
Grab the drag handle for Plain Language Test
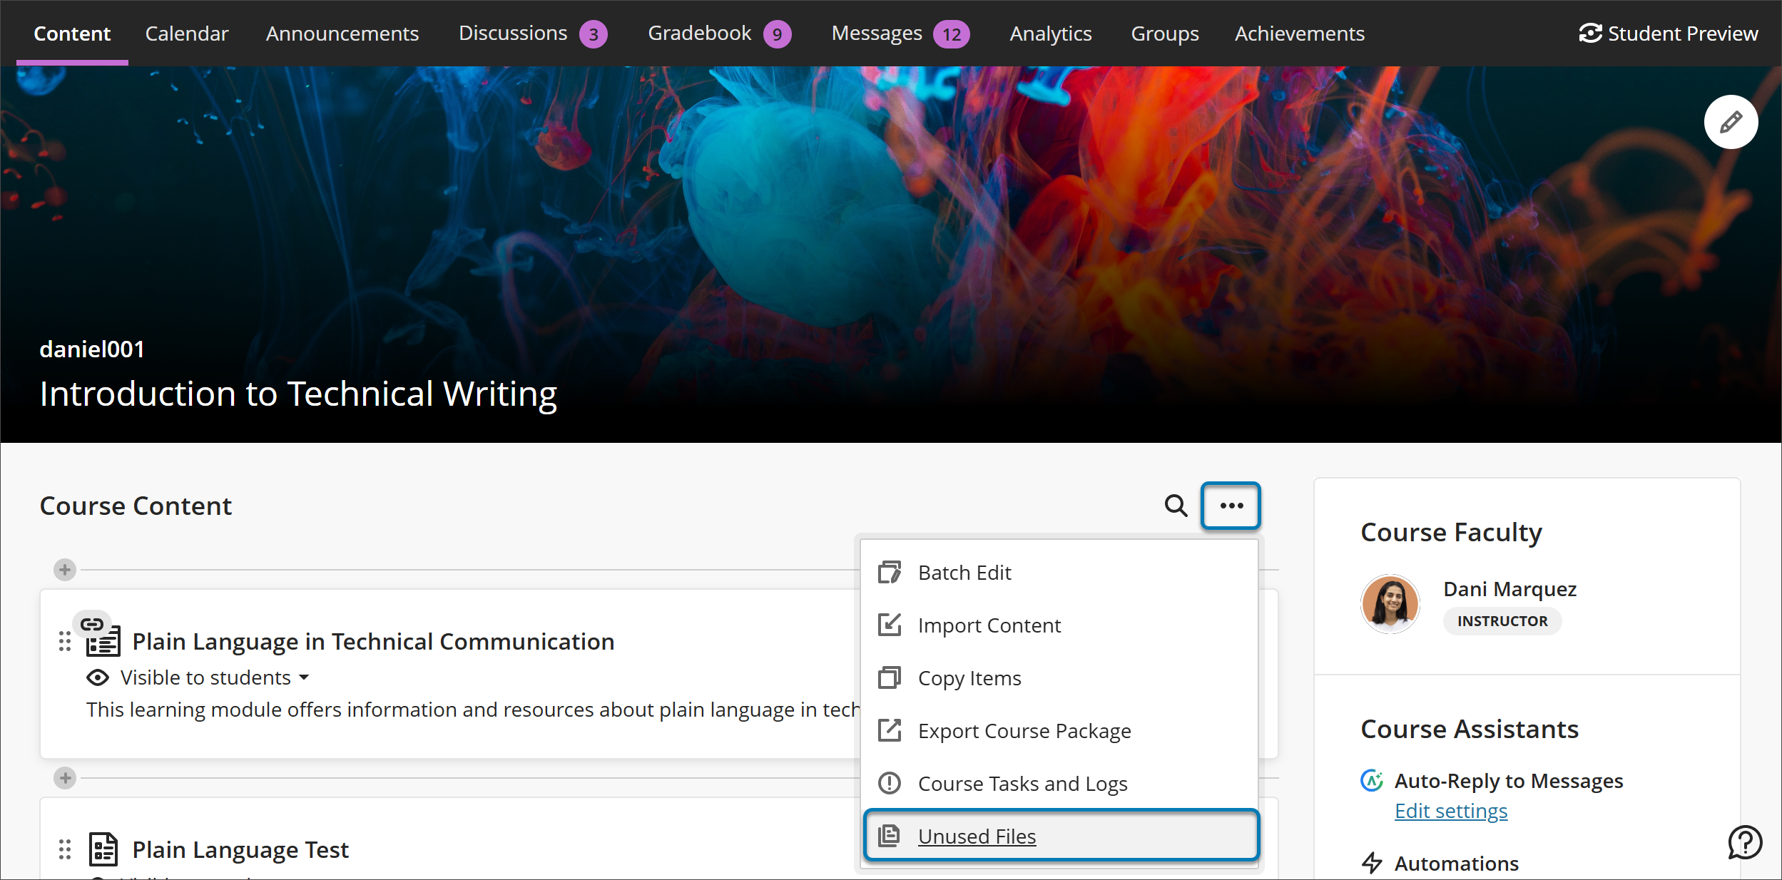click(65, 849)
